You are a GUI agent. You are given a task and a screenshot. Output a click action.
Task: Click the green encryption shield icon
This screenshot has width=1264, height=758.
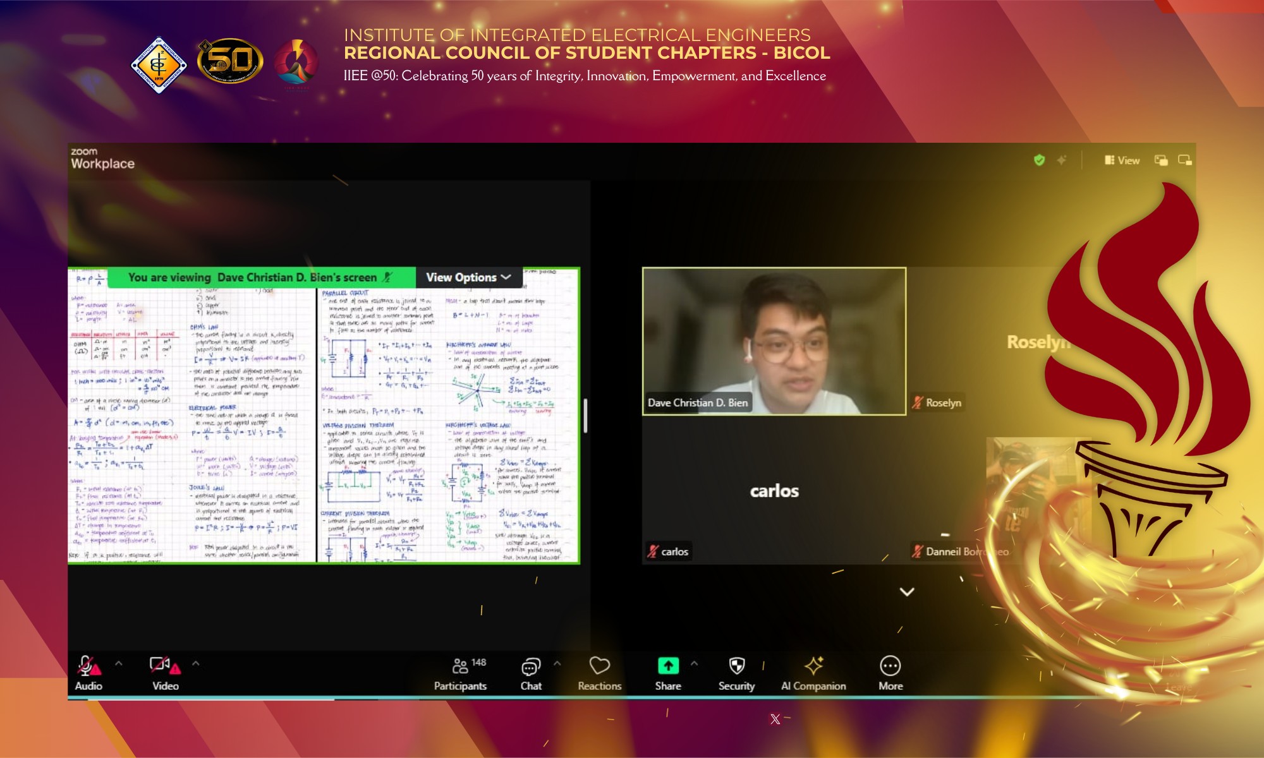[x=1039, y=160]
